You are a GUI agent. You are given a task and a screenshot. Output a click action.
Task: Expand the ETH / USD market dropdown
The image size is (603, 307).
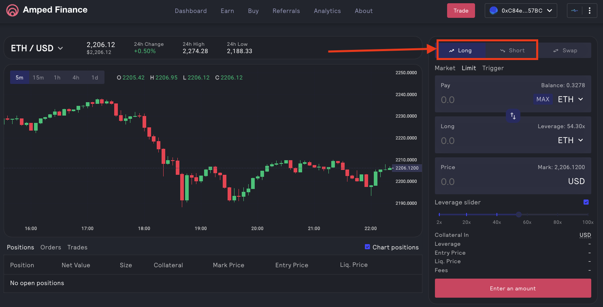pos(37,48)
